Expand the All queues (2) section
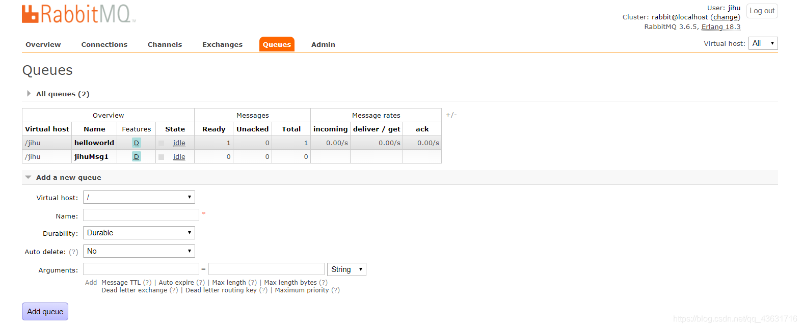Image resolution: width=802 pixels, height=328 pixels. [63, 94]
